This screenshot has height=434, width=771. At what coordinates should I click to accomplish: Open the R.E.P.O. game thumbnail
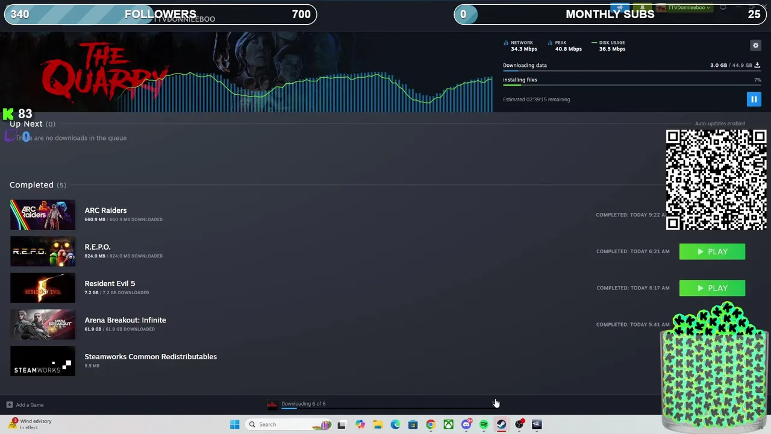pos(43,251)
